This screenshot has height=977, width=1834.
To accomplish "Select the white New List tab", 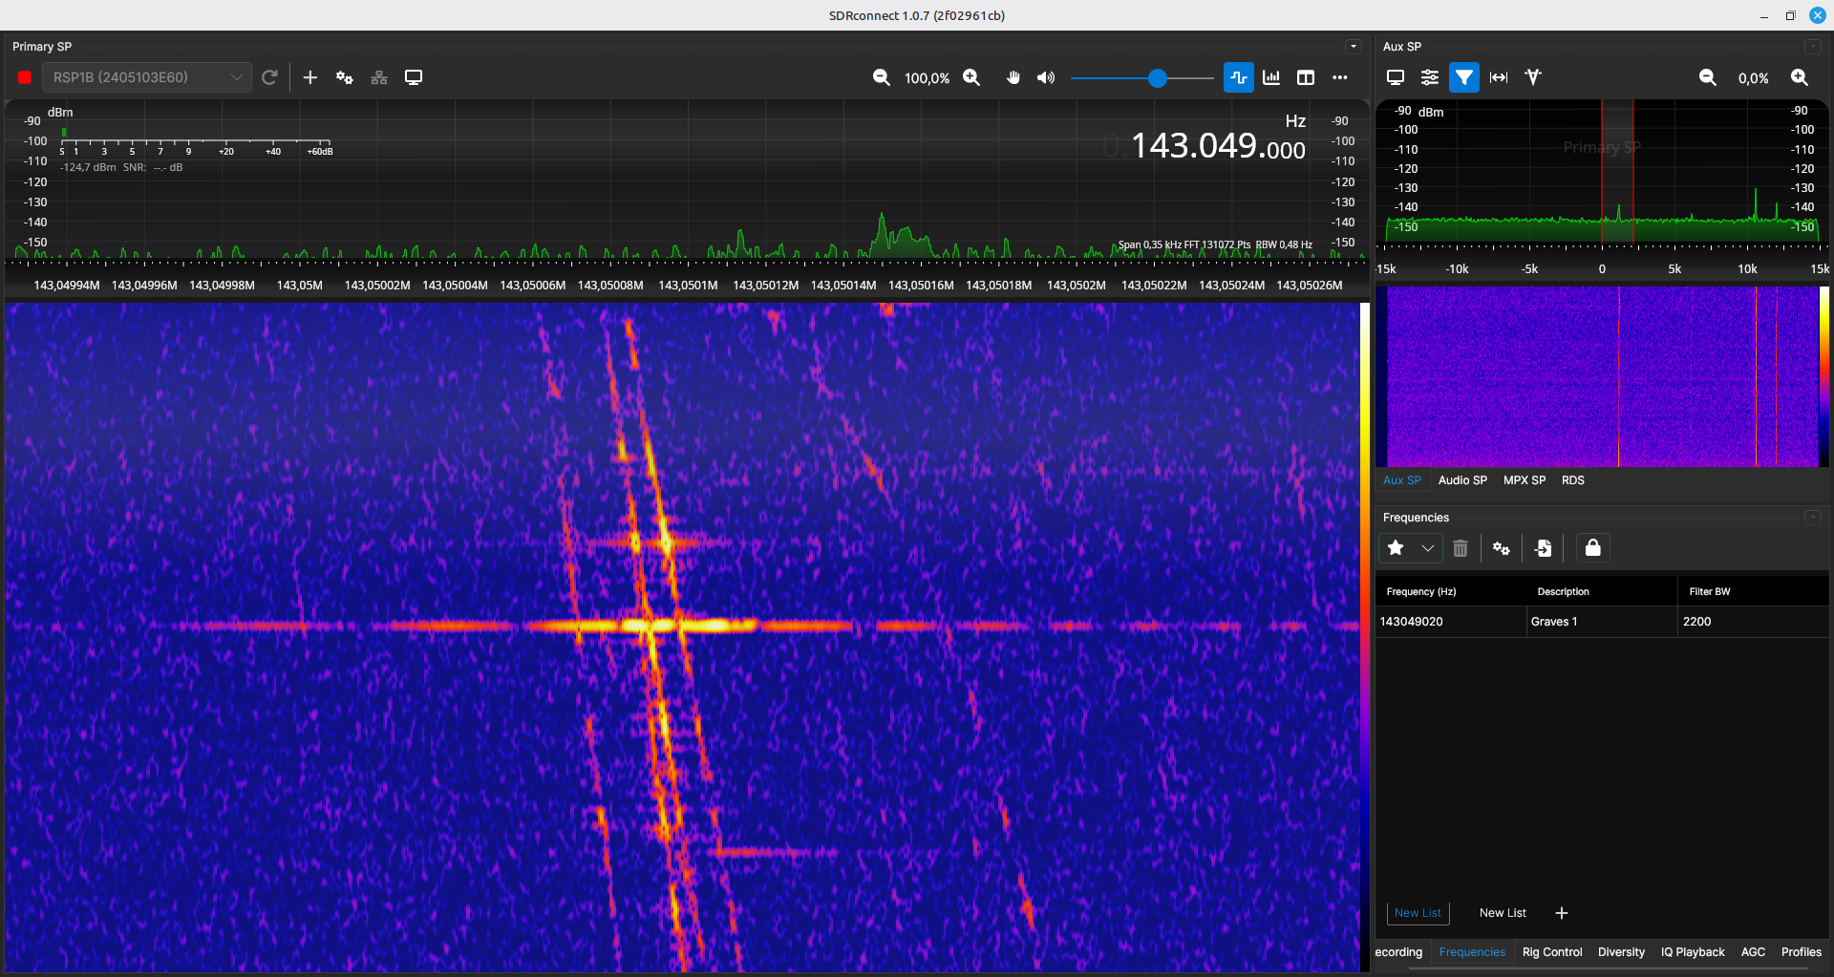I will [1503, 913].
